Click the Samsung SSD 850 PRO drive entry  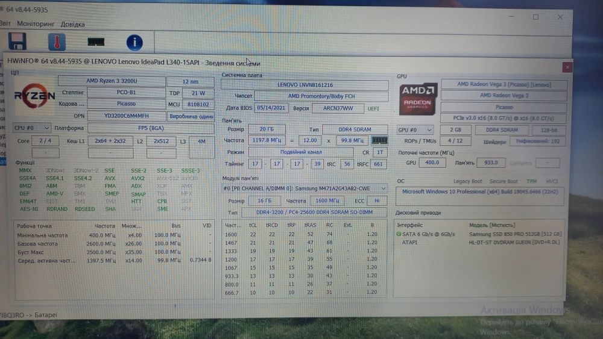pyautogui.click(x=479, y=234)
